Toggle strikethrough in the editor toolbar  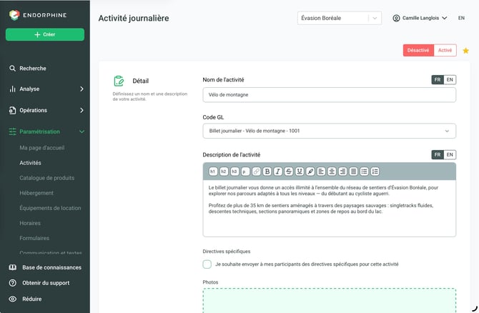289,172
